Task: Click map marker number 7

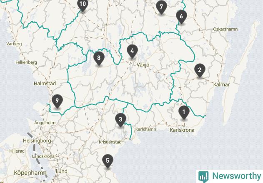Action: [161, 7]
